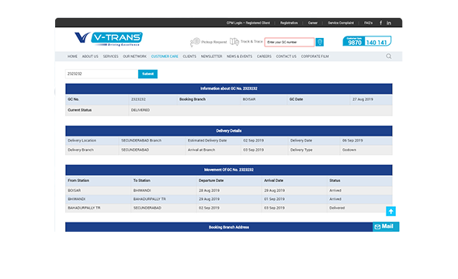This screenshot has height=279, width=458.
Task: Click the magnifier search icon in navigation
Action: tap(388, 57)
